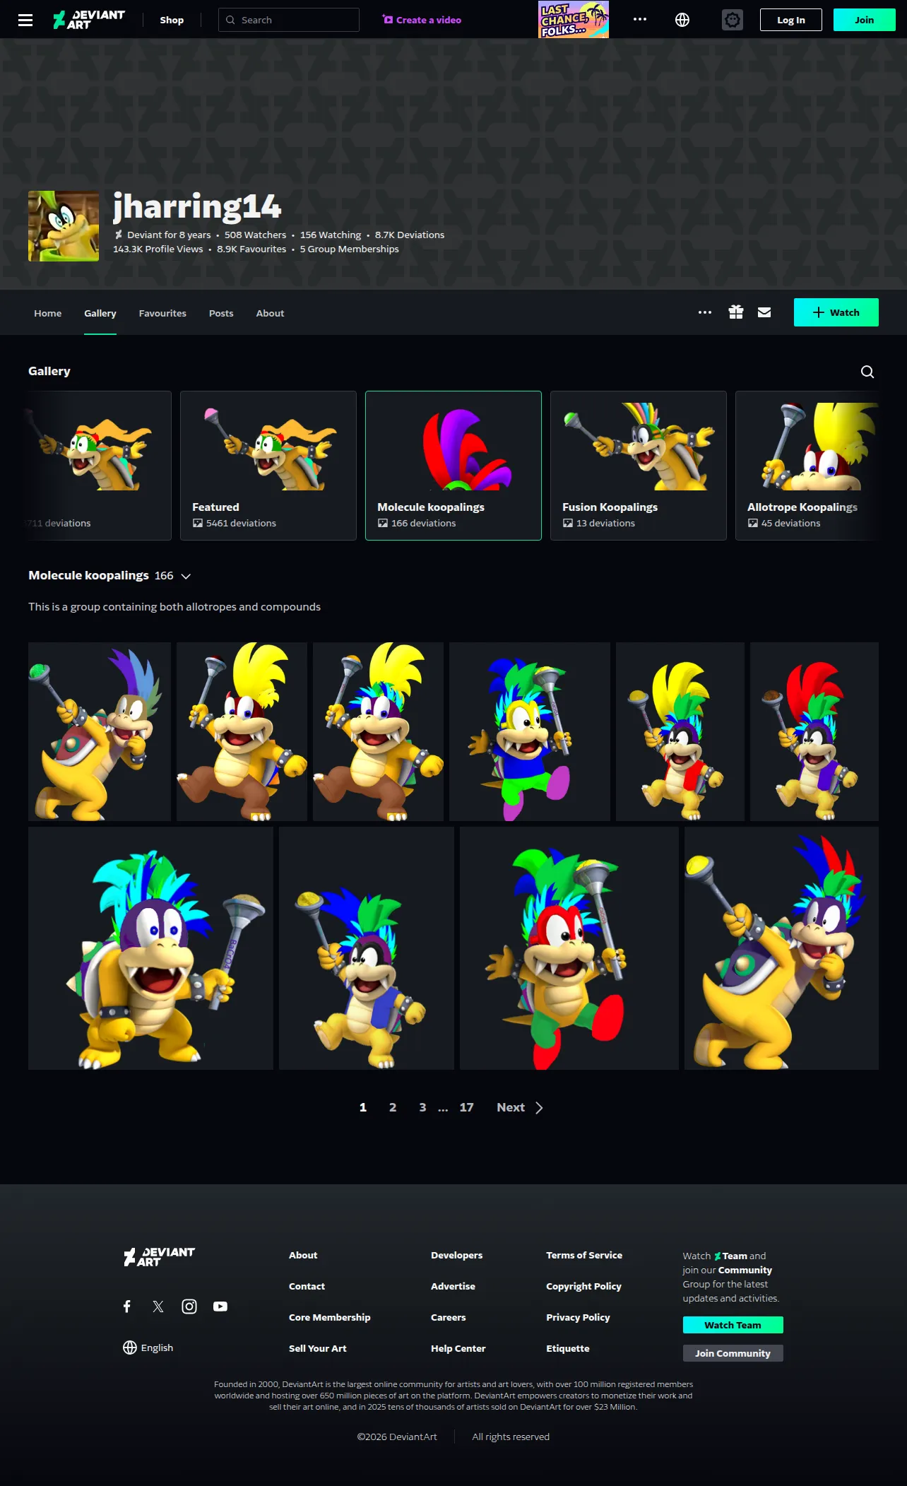Open footer Etiquette link
The height and width of the screenshot is (1486, 907).
tap(568, 1348)
